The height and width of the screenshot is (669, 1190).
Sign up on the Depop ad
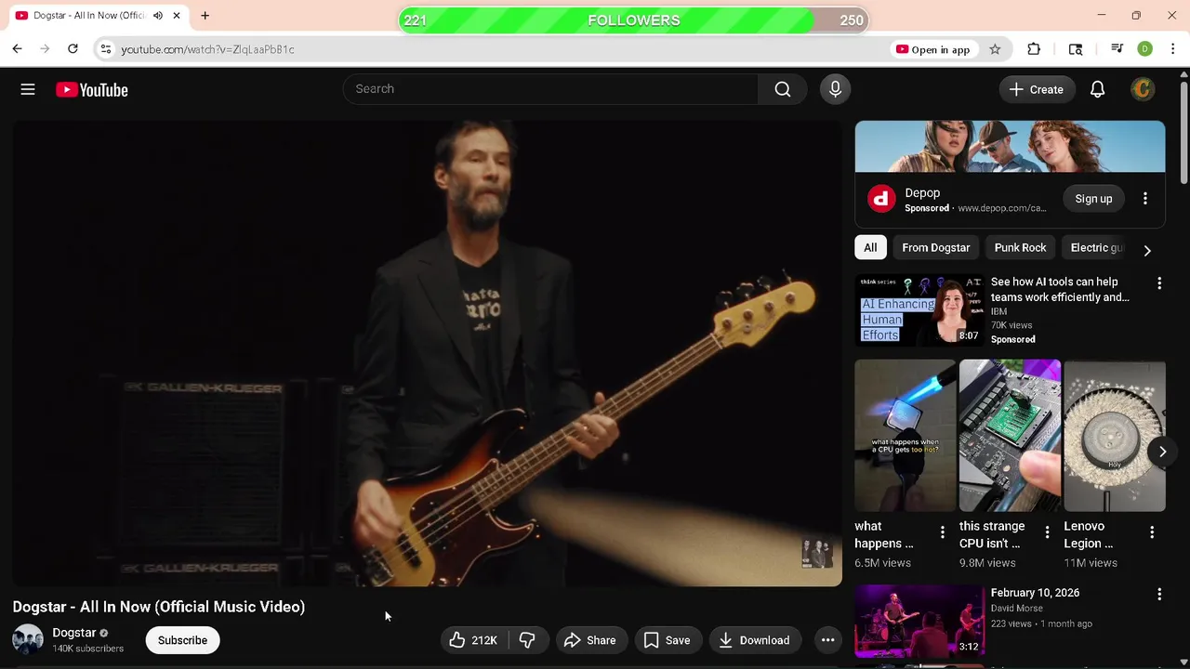pyautogui.click(x=1093, y=199)
